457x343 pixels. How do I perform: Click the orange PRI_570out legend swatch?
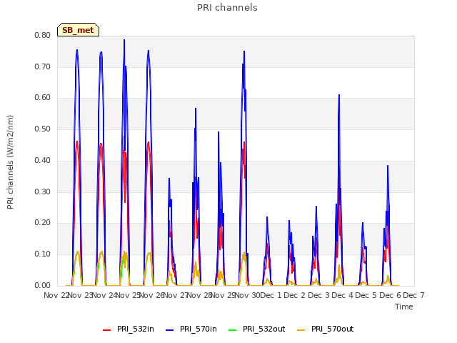click(301, 330)
